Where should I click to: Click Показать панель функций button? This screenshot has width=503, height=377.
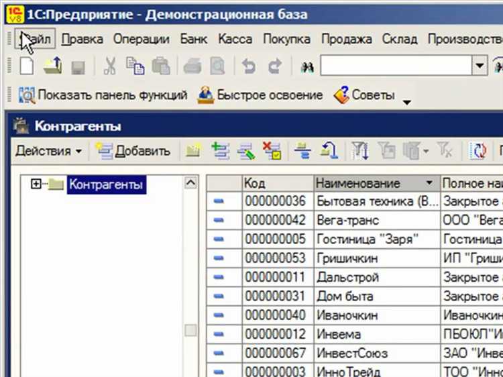[103, 95]
